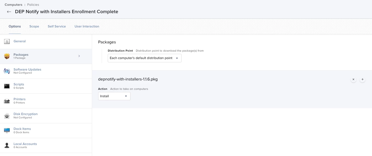Click the Packages box icon

coord(7,56)
